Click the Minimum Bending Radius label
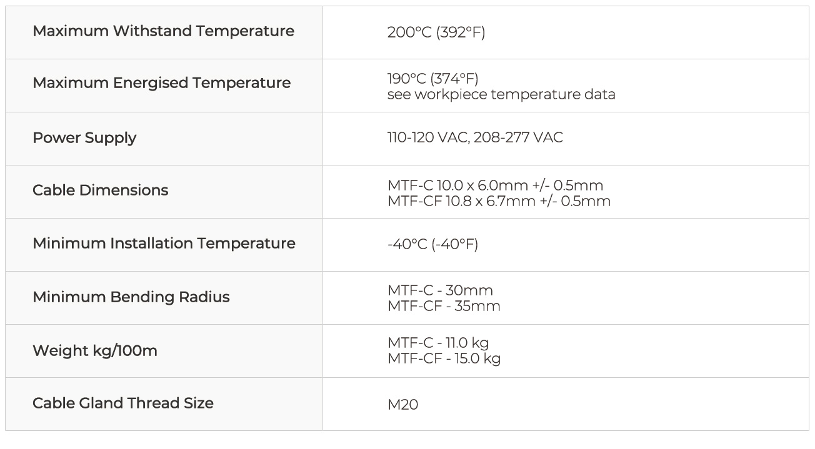 coord(131,297)
